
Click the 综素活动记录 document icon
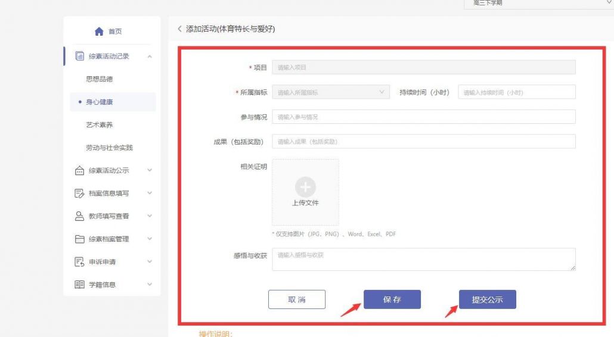pyautogui.click(x=79, y=56)
